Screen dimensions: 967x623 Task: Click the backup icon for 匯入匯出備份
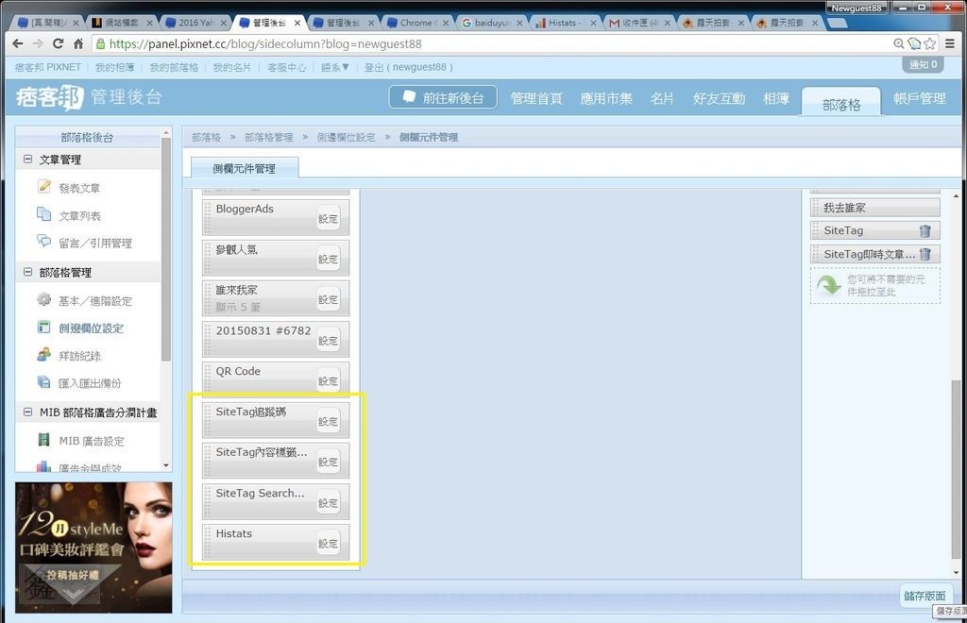pyautogui.click(x=43, y=382)
